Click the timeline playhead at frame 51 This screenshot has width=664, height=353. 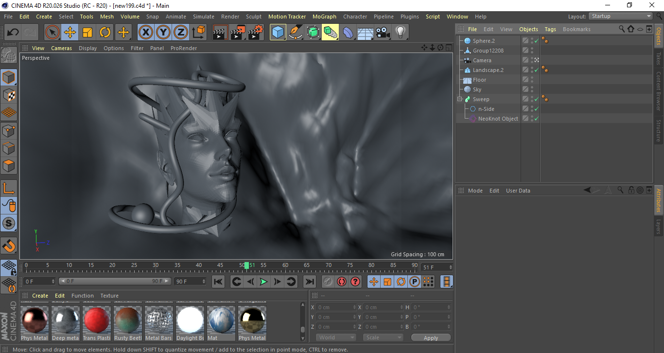[246, 265]
